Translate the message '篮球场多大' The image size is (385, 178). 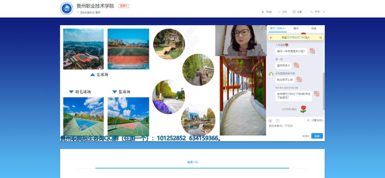tap(296, 65)
